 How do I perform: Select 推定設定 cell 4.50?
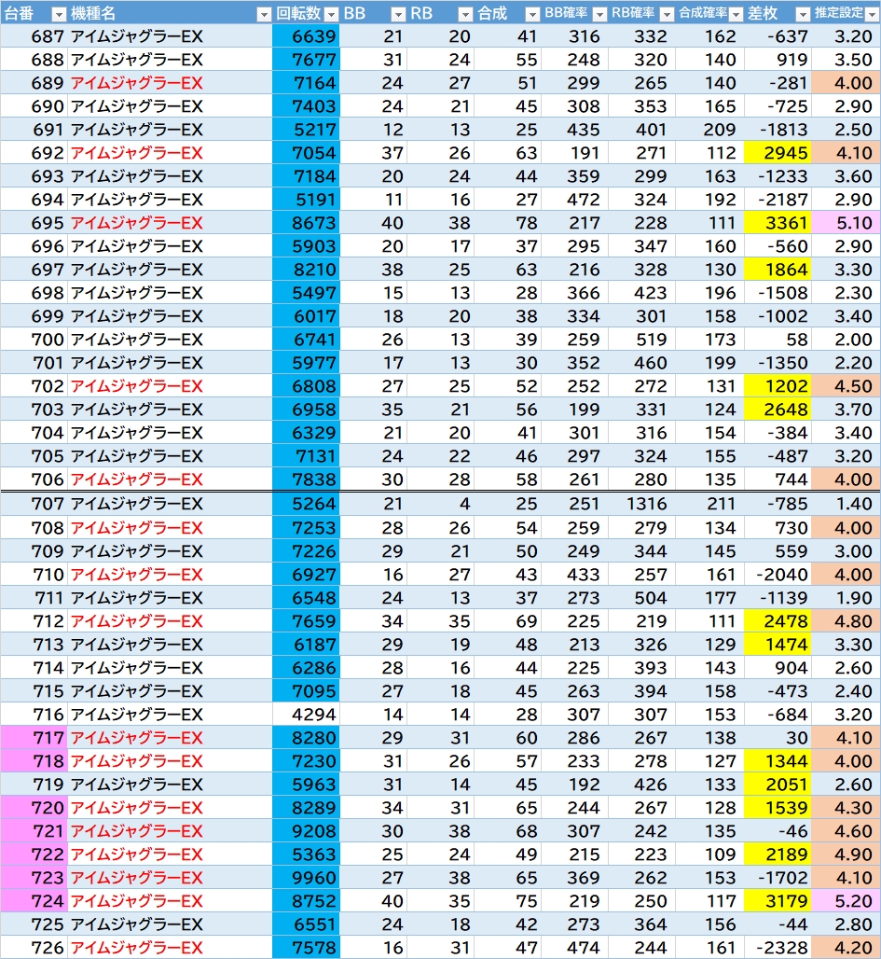(847, 386)
